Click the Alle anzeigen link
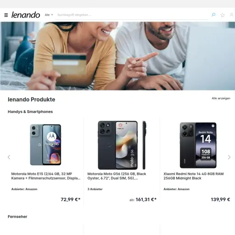Viewport: 235px width, 235px height. click(221, 98)
